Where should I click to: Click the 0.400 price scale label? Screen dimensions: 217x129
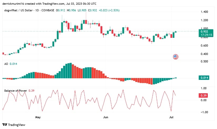204,54
